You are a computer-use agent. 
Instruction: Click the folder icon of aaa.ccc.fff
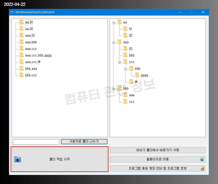click(21, 62)
